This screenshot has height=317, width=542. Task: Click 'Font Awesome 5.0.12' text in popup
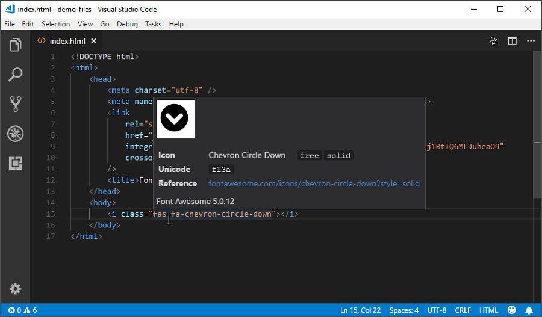195,202
